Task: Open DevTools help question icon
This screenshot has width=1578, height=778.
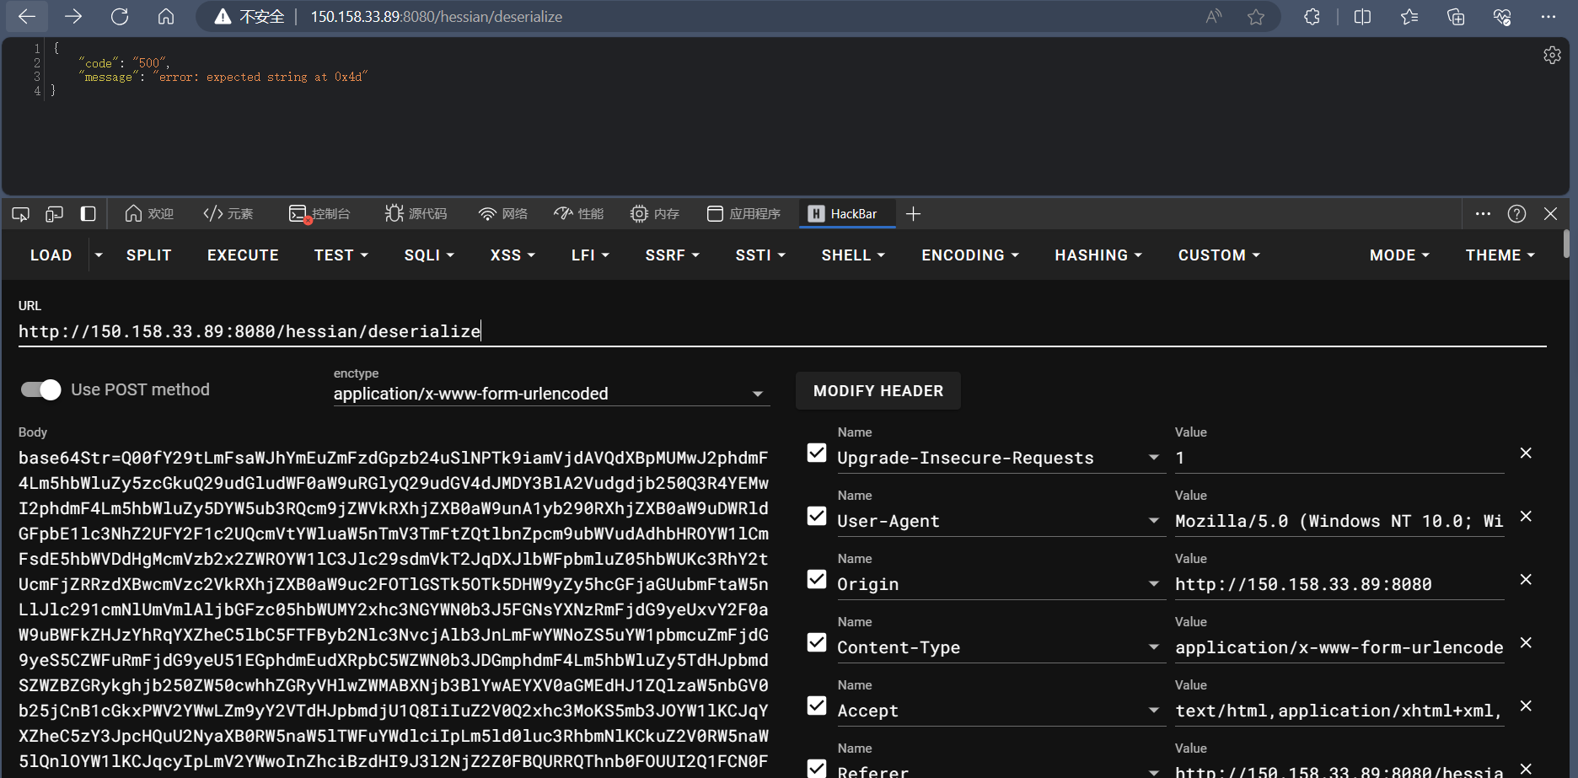Action: point(1516,214)
